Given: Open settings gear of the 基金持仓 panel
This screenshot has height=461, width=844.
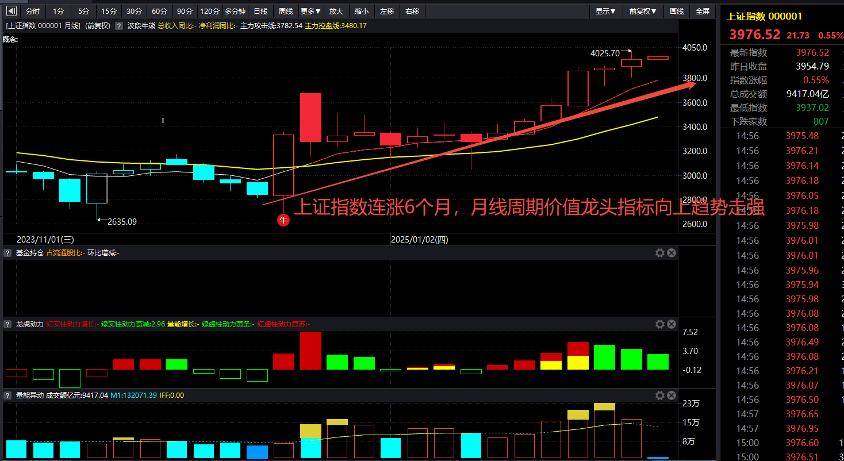Looking at the screenshot, I should [660, 253].
